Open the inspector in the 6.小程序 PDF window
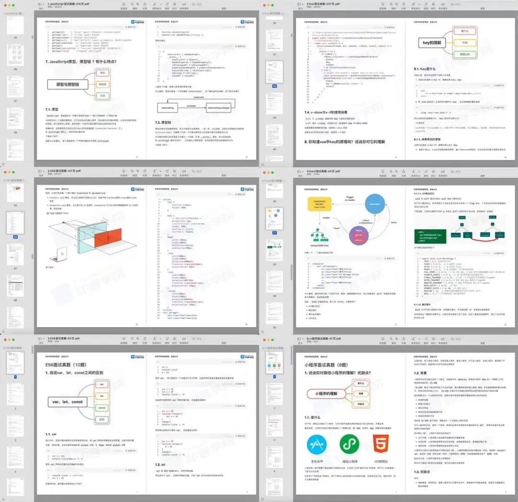Screen dimensions: 518x502 tap(383, 339)
